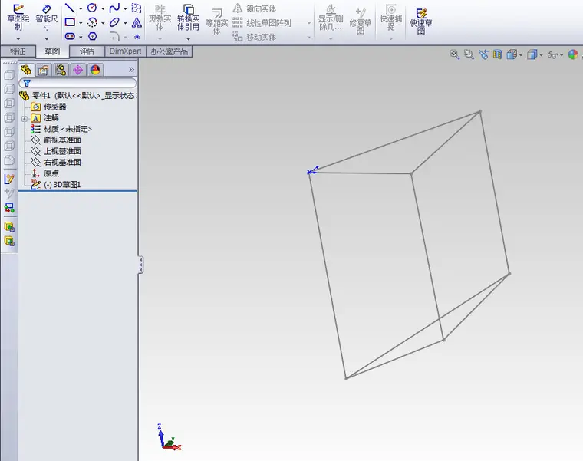This screenshot has height=461, width=583.
Task: Select the Straight Slot tool
Action: click(x=70, y=36)
